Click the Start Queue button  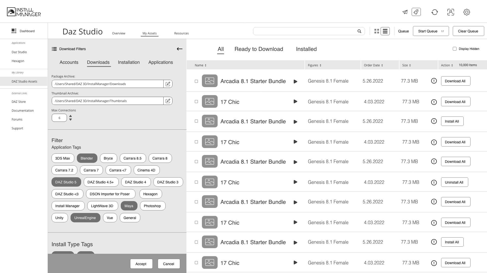431,31
